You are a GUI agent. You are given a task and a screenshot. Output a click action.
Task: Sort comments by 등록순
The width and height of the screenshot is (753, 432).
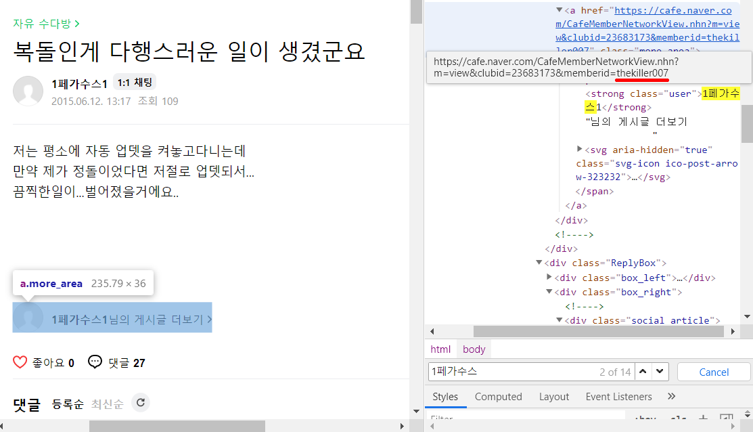68,404
